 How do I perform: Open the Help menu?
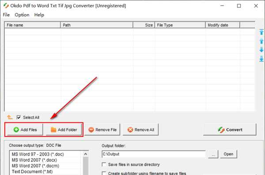click(x=39, y=15)
